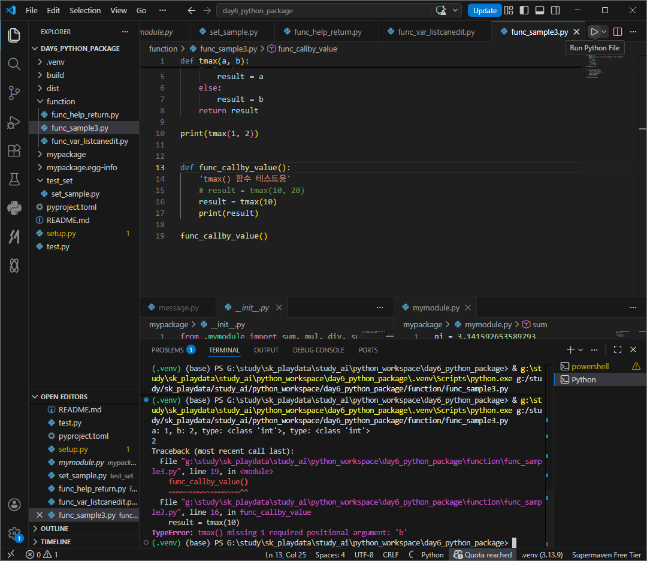Open the Copilot chat icon in title bar

click(441, 10)
